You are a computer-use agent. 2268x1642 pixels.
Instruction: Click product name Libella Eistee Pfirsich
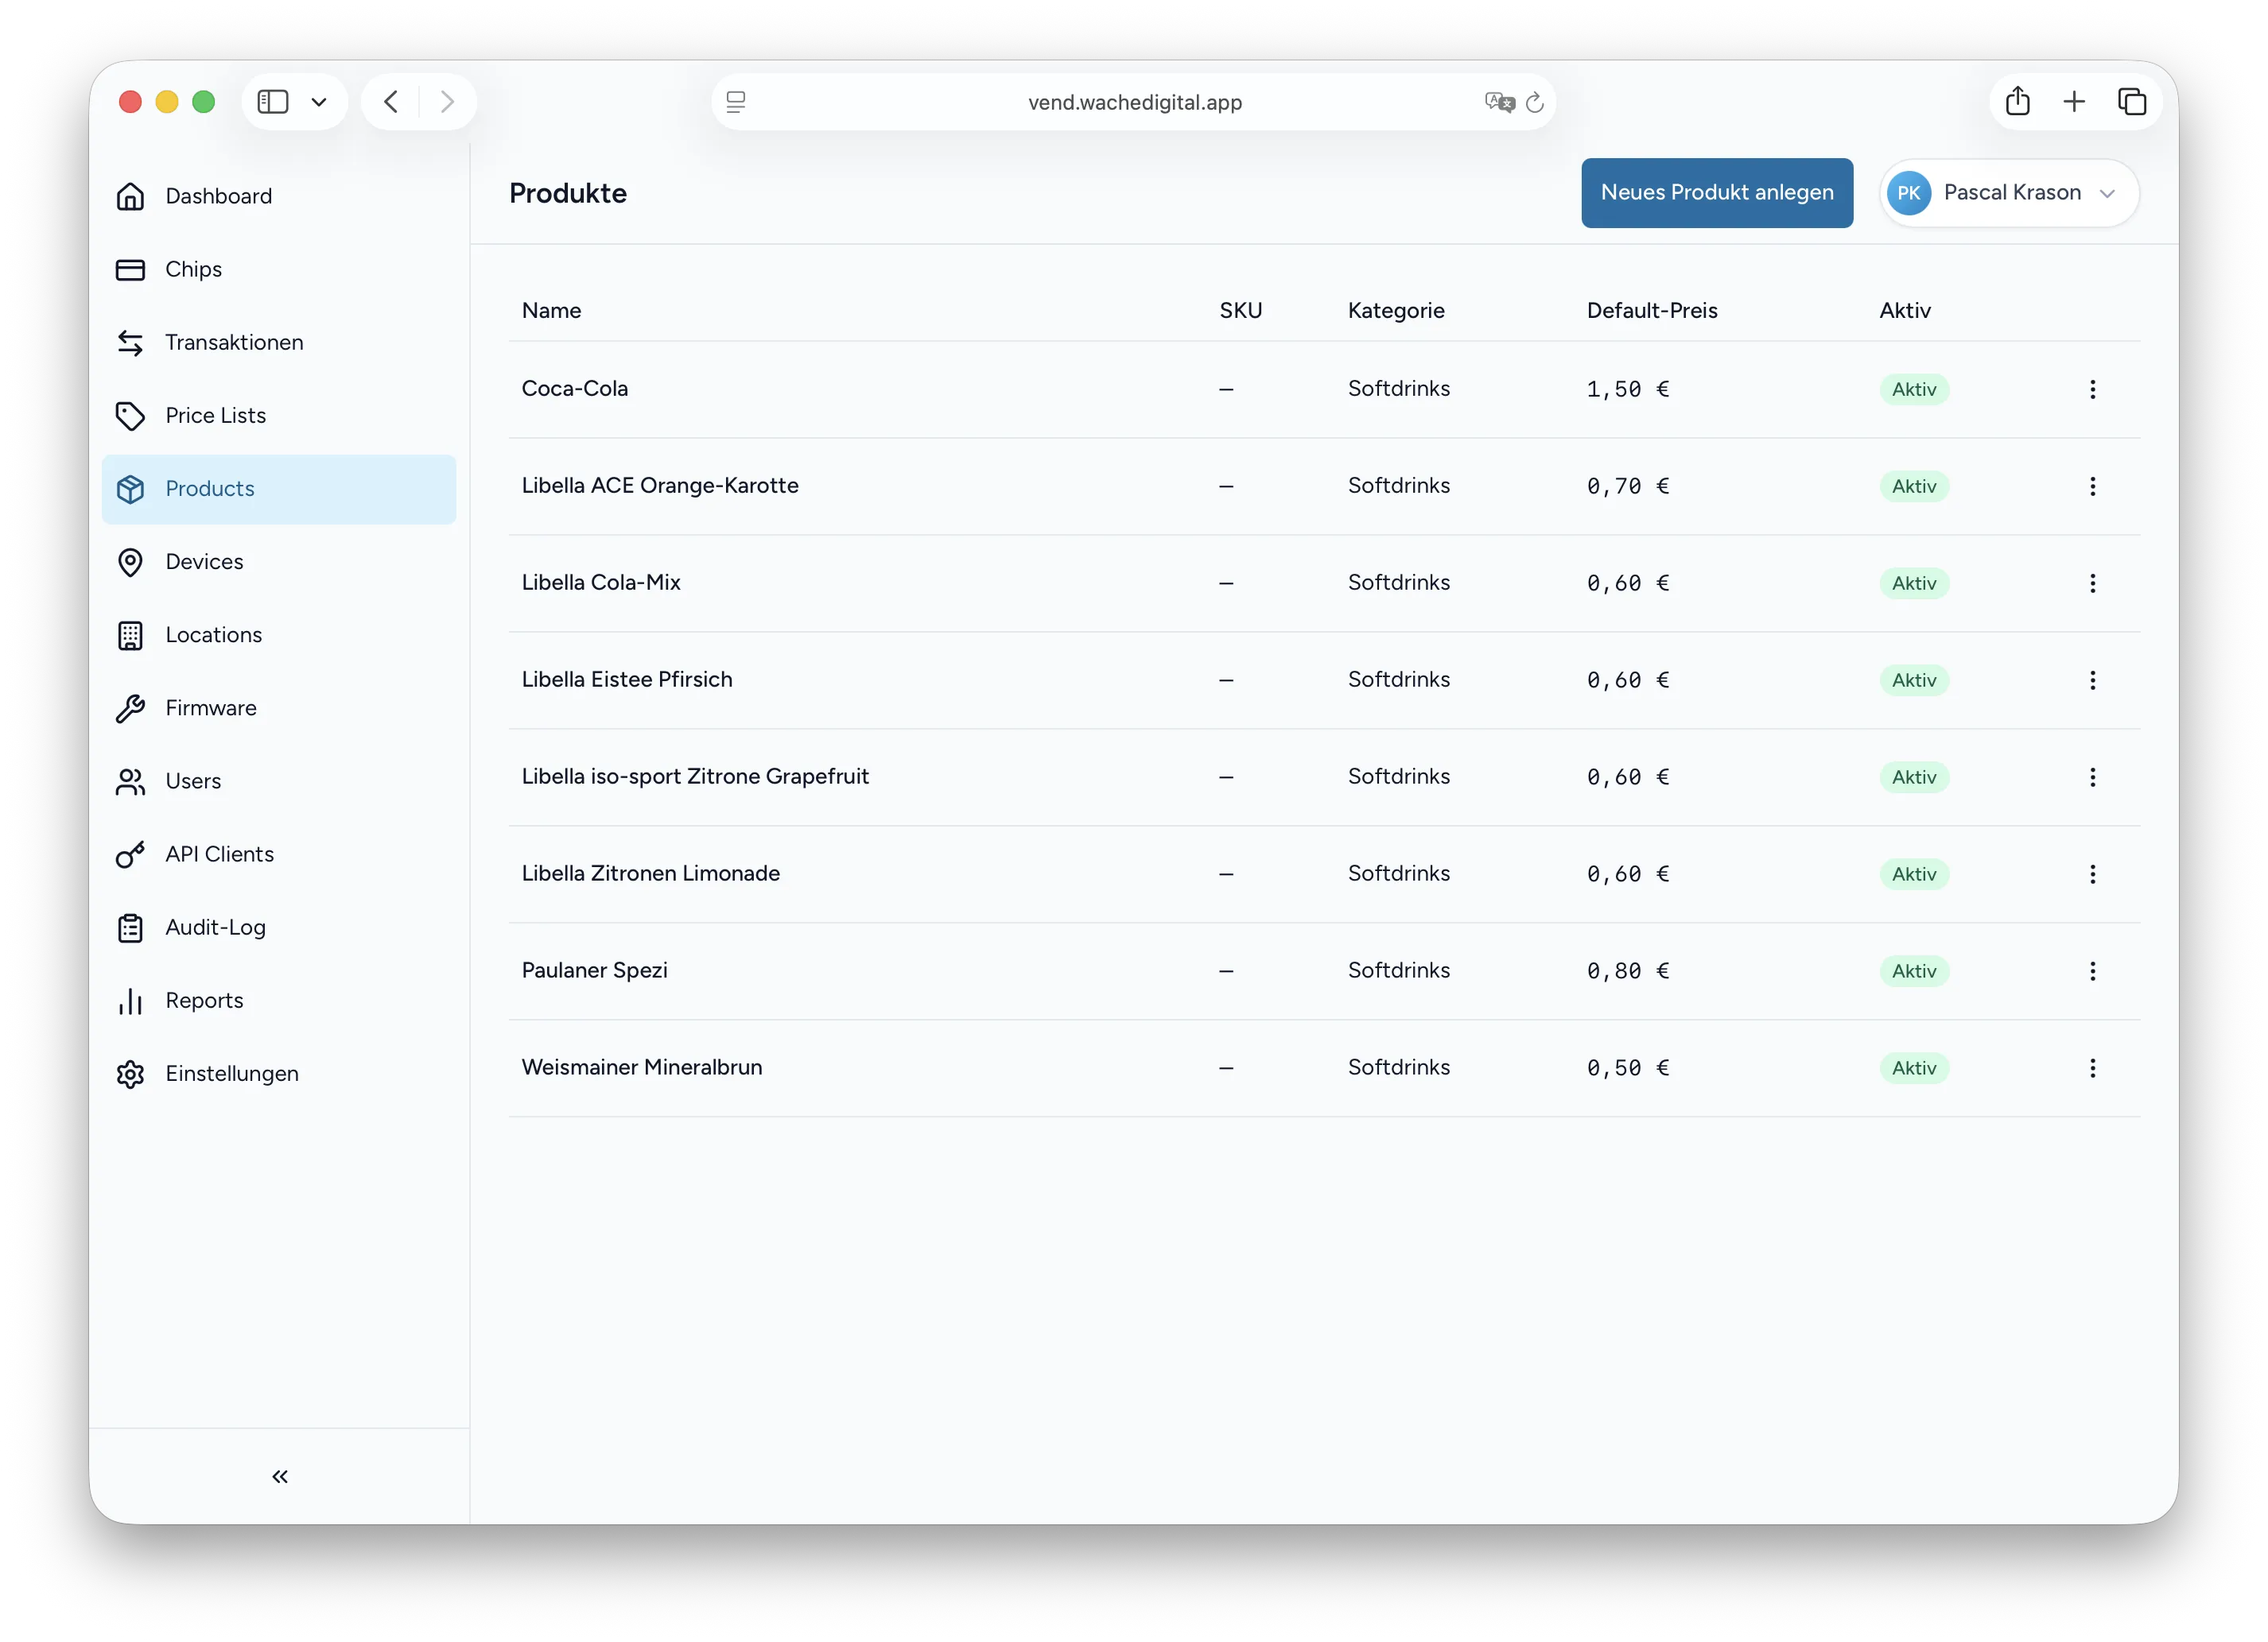(627, 680)
